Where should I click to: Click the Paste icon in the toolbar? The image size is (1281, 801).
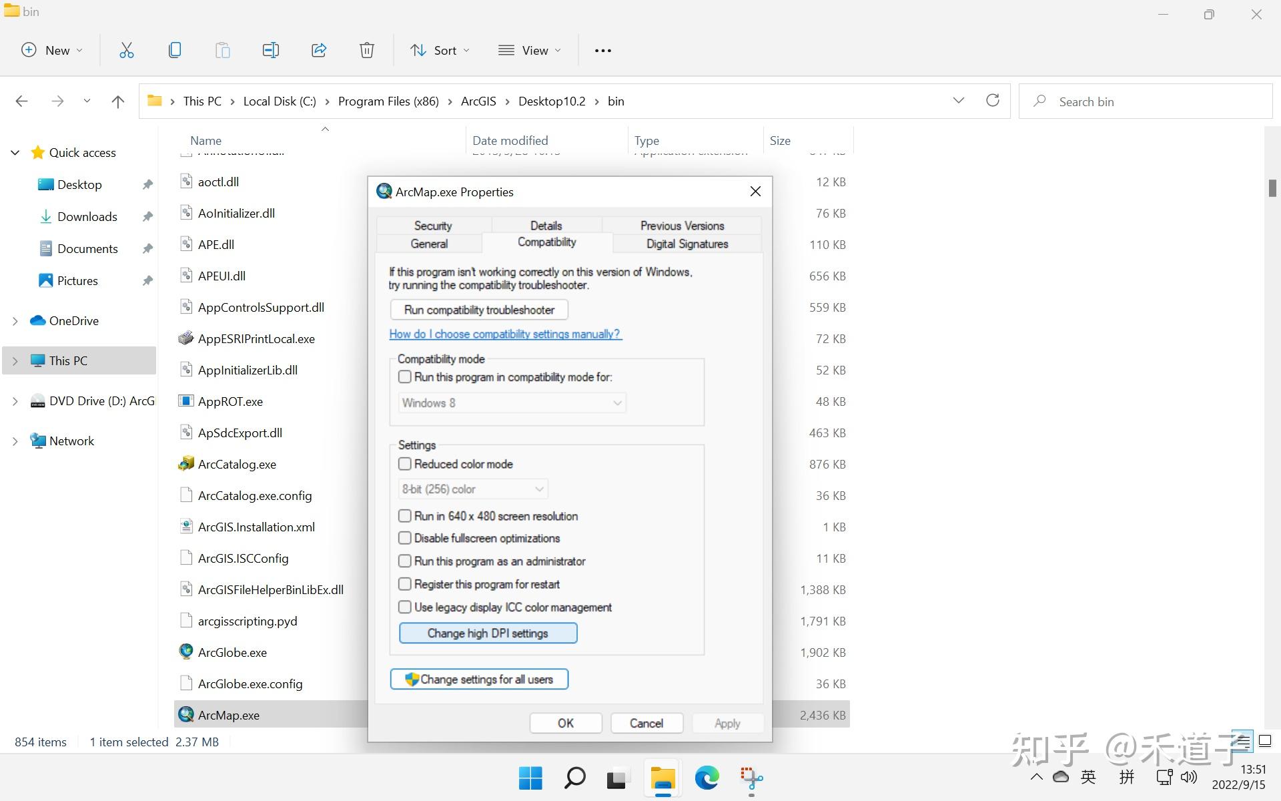click(x=222, y=50)
